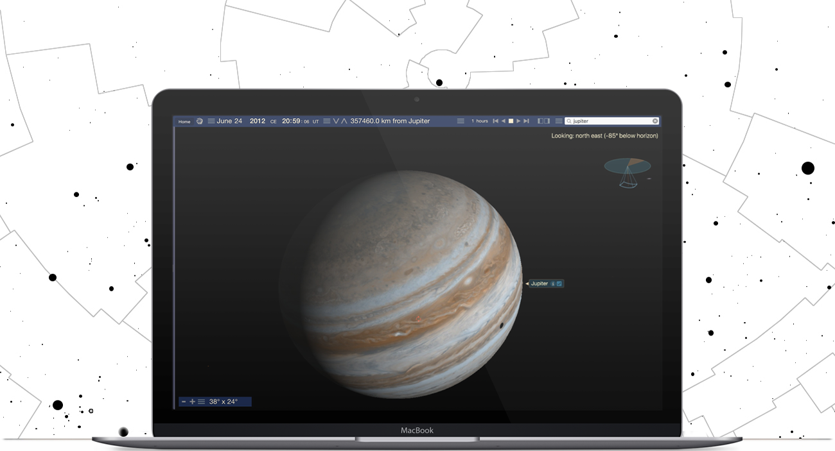Open the field of view options menu
Screen dimensions: 835x451
pos(201,402)
